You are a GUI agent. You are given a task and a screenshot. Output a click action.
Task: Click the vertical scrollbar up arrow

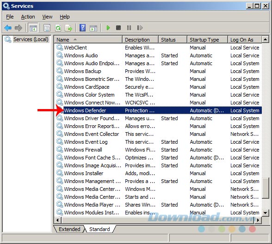(x=265, y=40)
